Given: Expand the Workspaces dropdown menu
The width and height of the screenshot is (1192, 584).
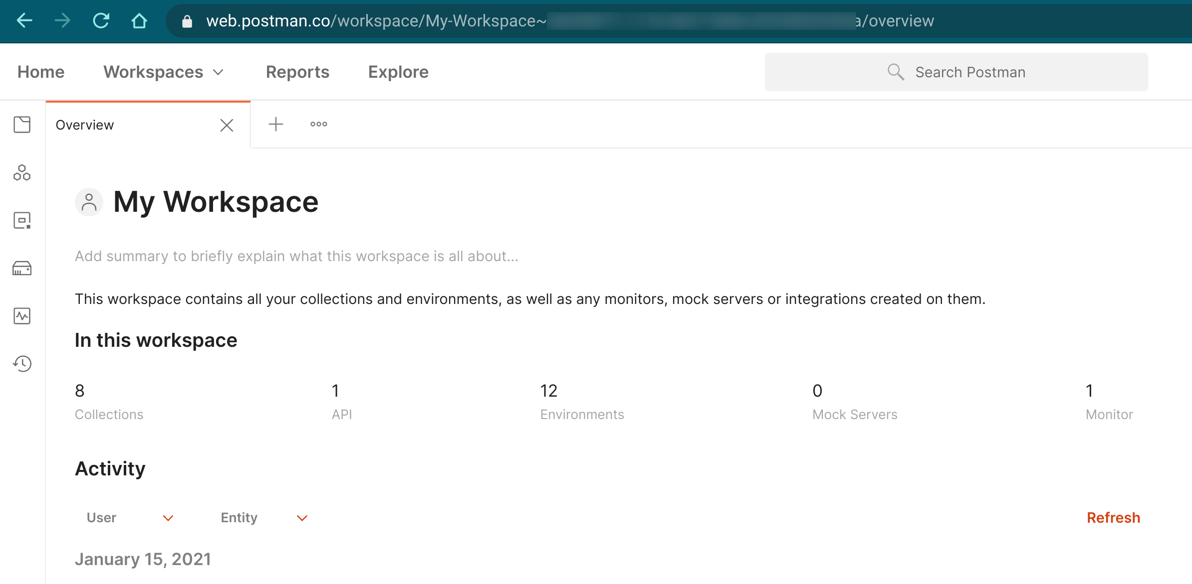Looking at the screenshot, I should pos(164,72).
